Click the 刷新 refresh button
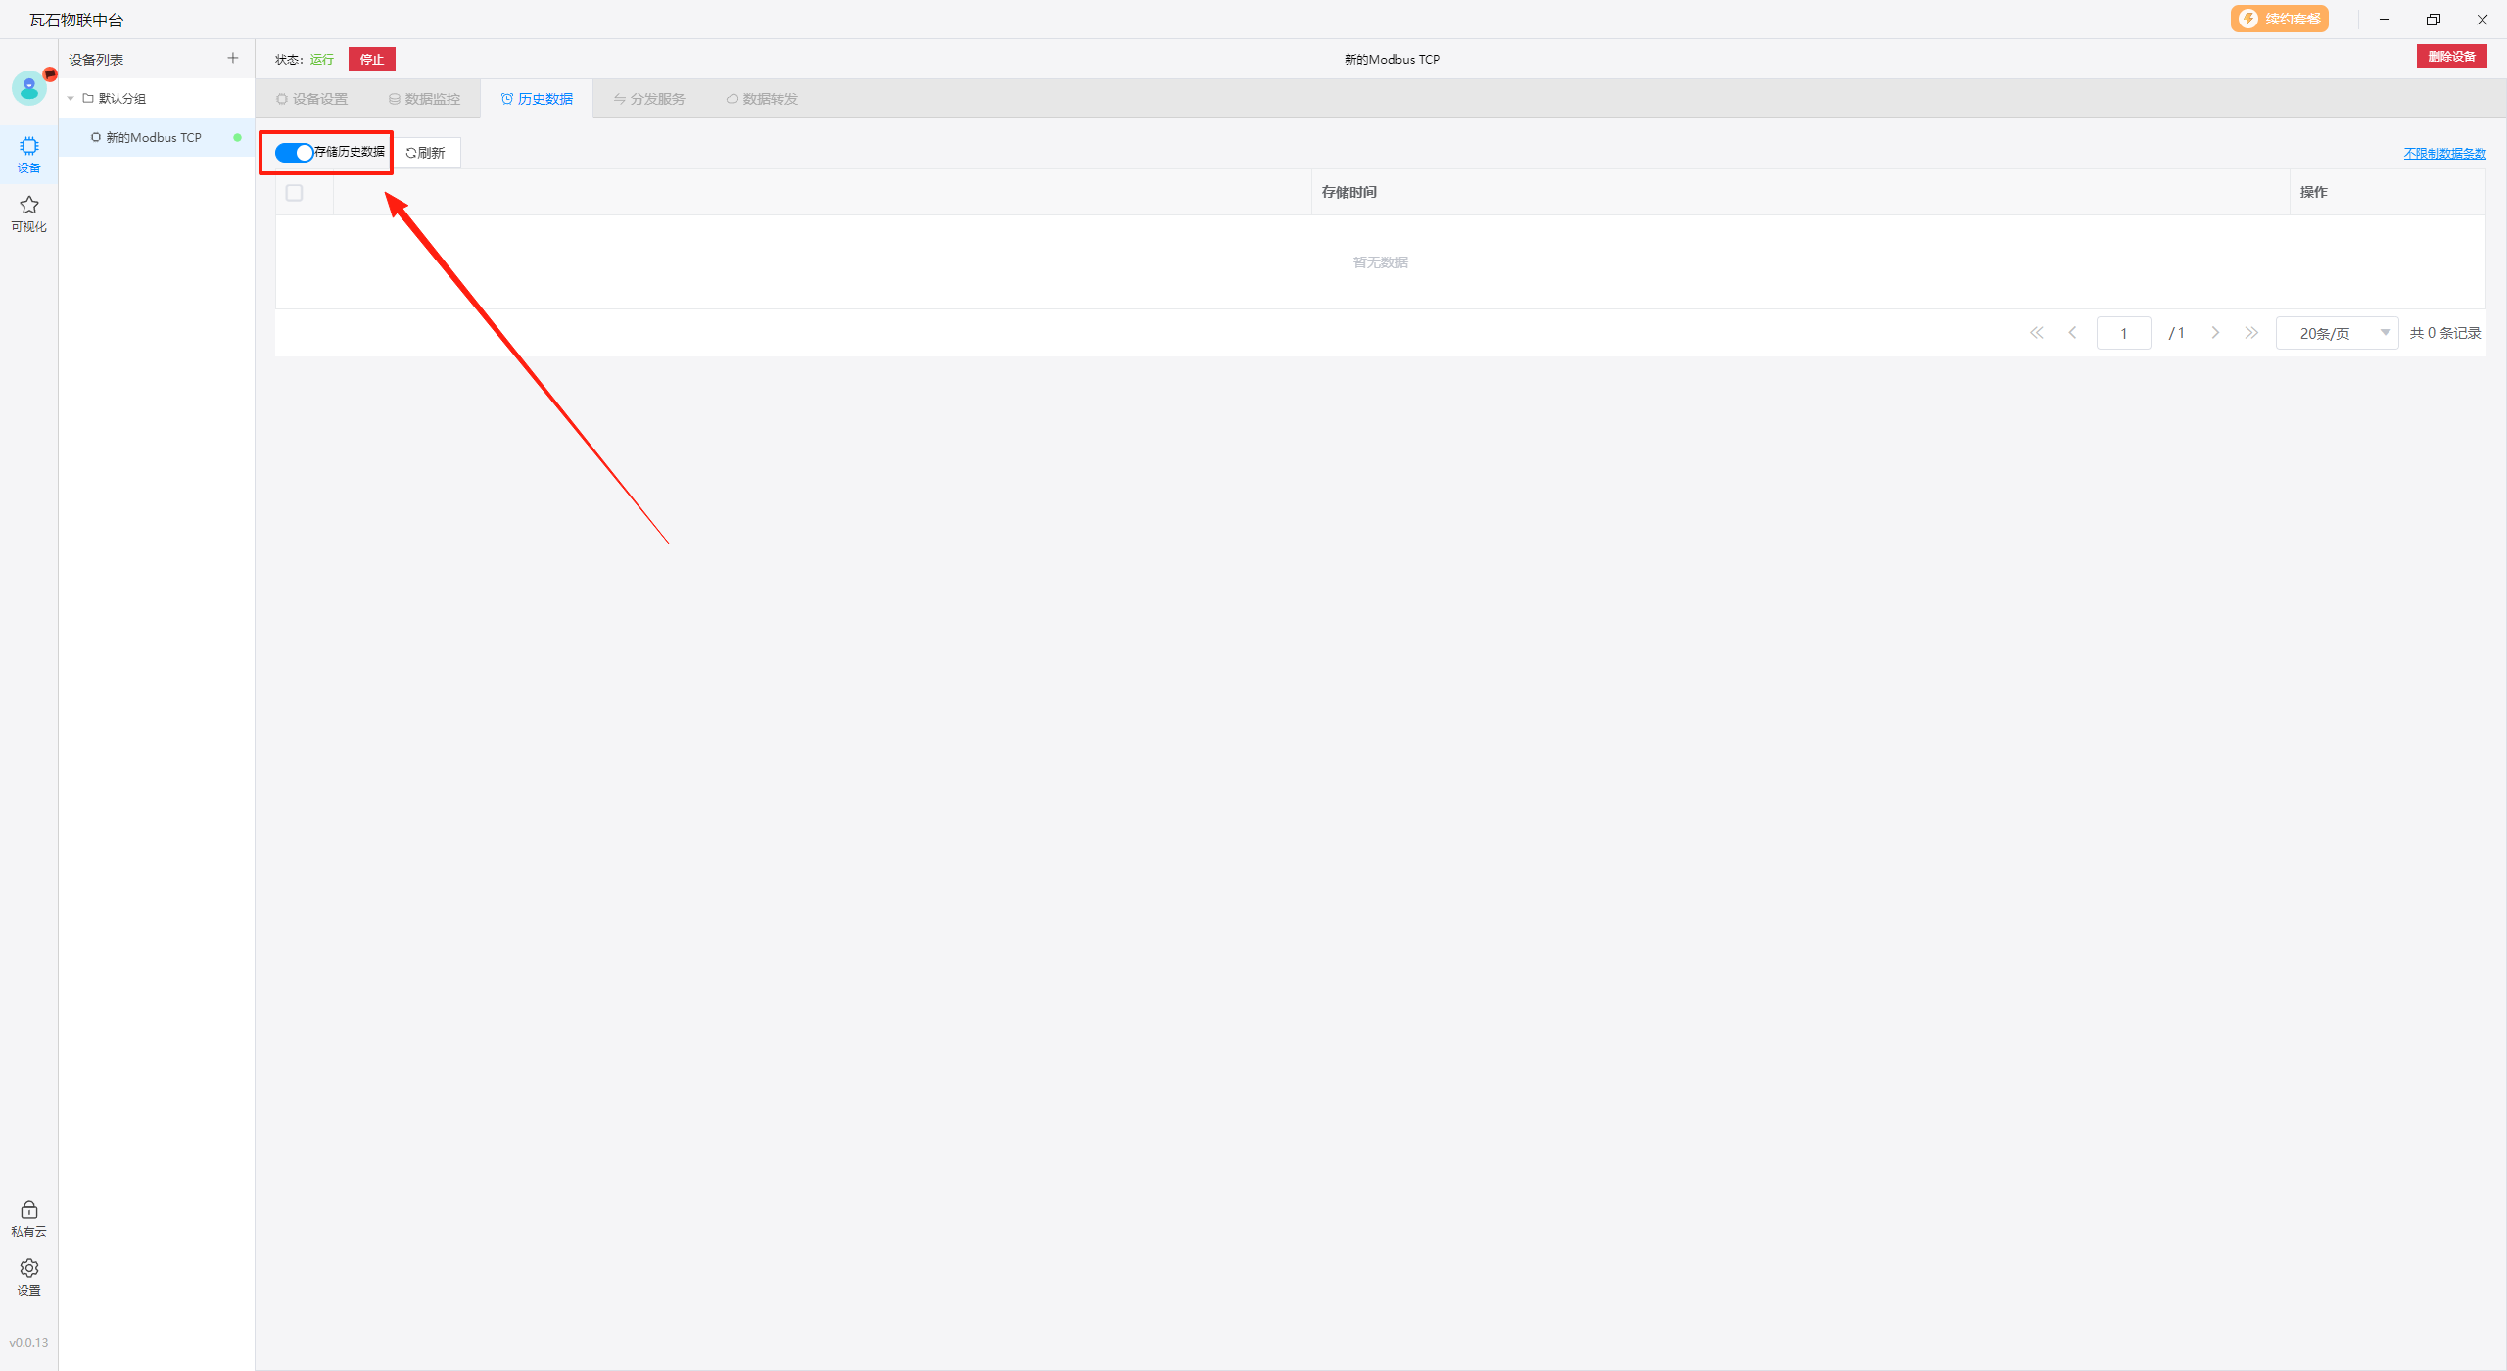The height and width of the screenshot is (1371, 2507). (x=426, y=153)
